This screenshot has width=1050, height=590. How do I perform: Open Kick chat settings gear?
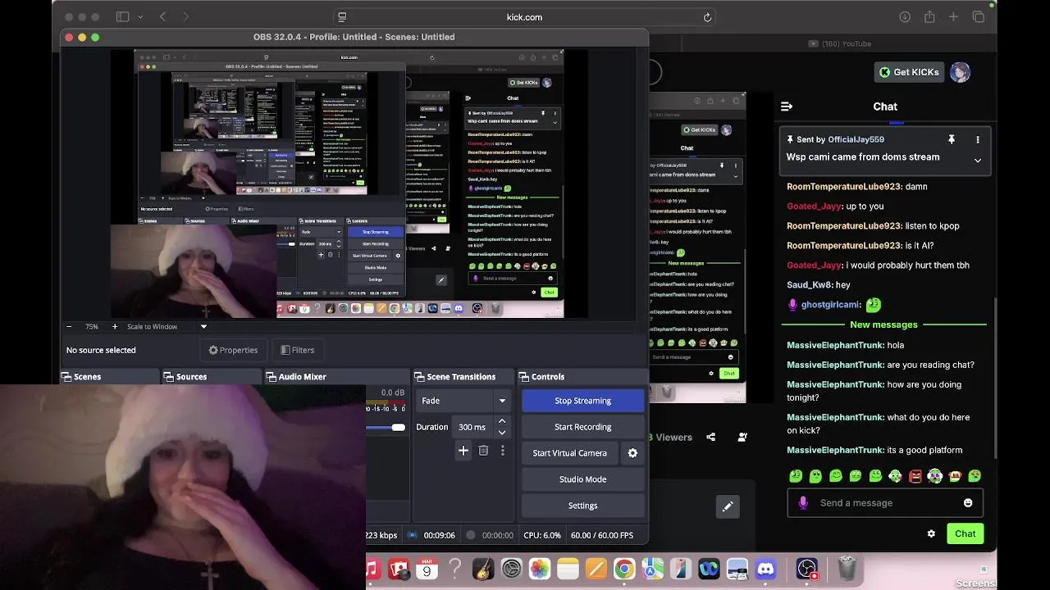coord(931,533)
